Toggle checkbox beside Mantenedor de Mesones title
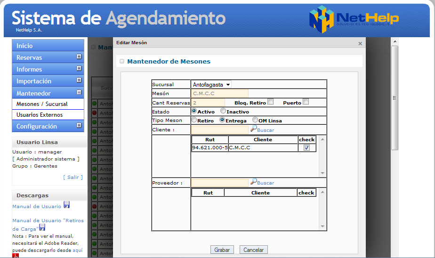The height and width of the screenshot is (258, 435). pyautogui.click(x=122, y=61)
